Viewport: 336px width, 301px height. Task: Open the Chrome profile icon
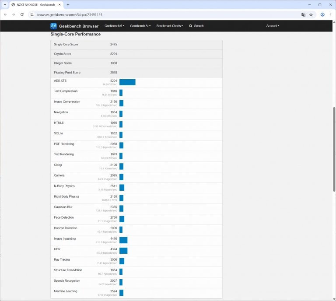[x=322, y=14]
